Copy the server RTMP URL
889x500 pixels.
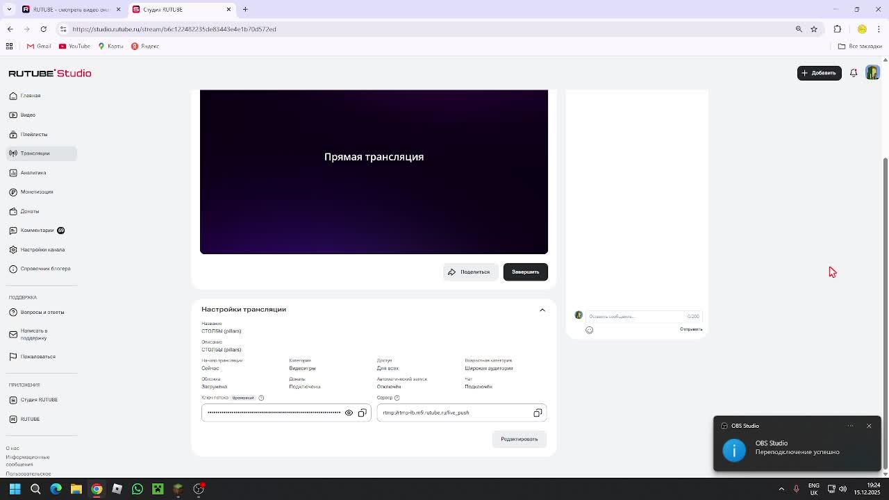click(x=538, y=412)
